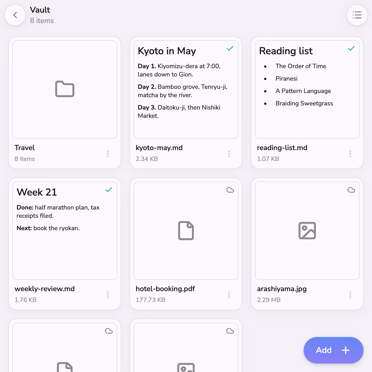Viewport: 372px width, 372px height.
Task: Click the Travel folder name
Action: [x=25, y=148]
